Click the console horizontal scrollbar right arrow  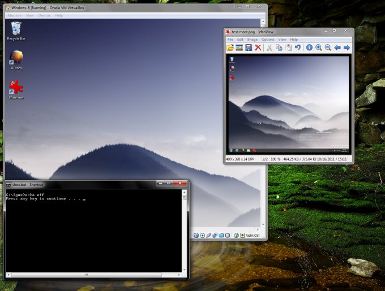(179, 275)
